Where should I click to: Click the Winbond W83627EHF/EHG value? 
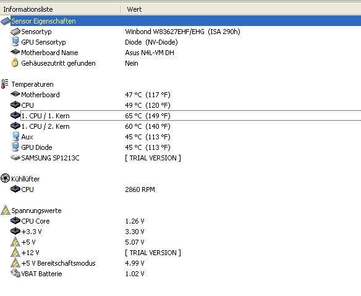click(x=182, y=32)
